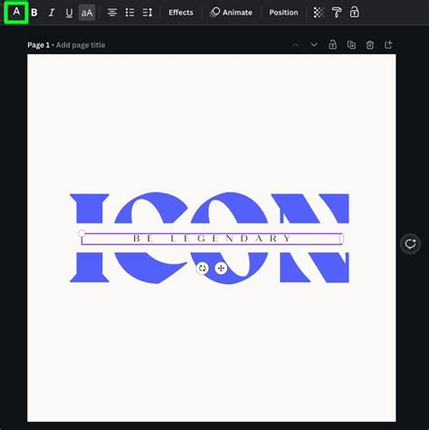Toggle bold formatting
429x430 pixels.
tap(34, 13)
